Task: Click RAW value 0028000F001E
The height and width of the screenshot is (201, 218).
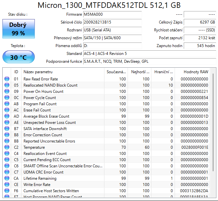Action: click(x=195, y=147)
